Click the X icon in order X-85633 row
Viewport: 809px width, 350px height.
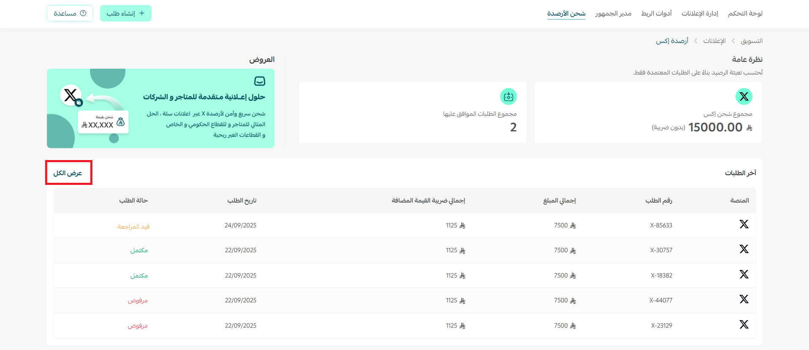point(744,224)
